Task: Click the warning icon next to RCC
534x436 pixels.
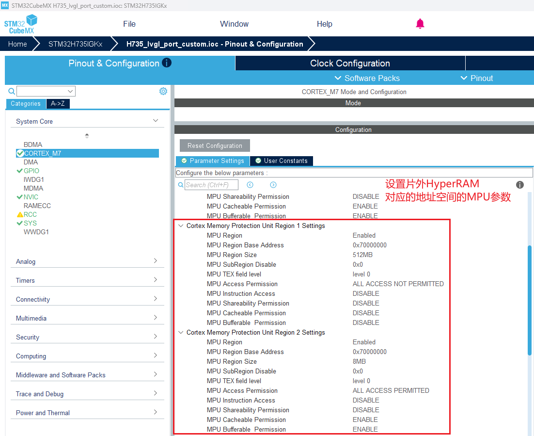Action: (20, 214)
